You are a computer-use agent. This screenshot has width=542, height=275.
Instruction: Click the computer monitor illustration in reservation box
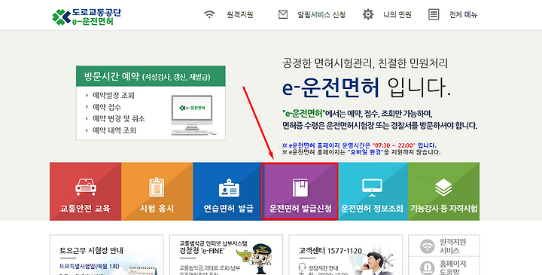tap(193, 115)
